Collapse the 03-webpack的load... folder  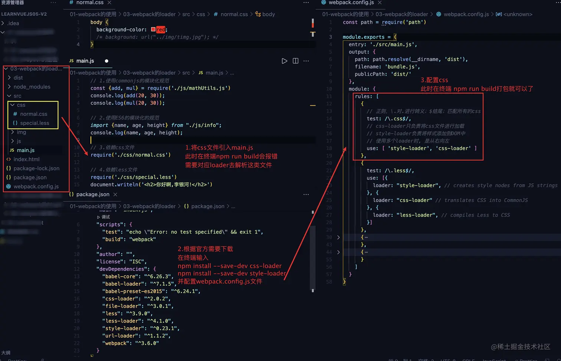tap(6, 68)
